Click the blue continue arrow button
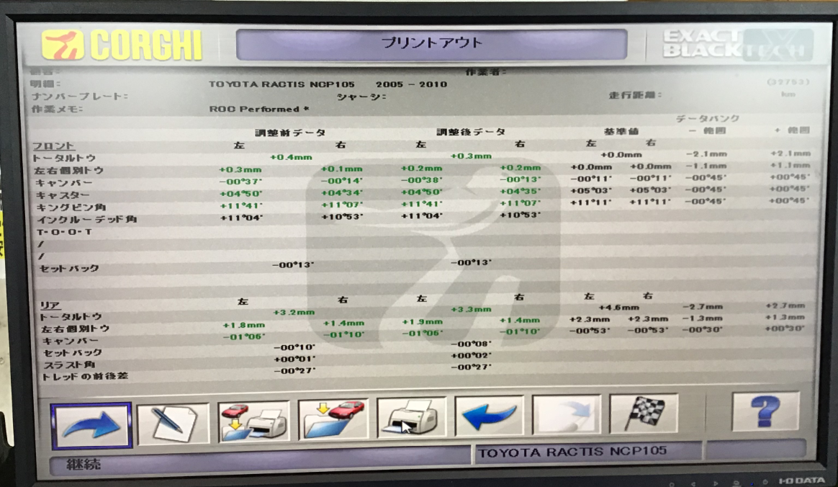This screenshot has width=838, height=487. coord(91,425)
